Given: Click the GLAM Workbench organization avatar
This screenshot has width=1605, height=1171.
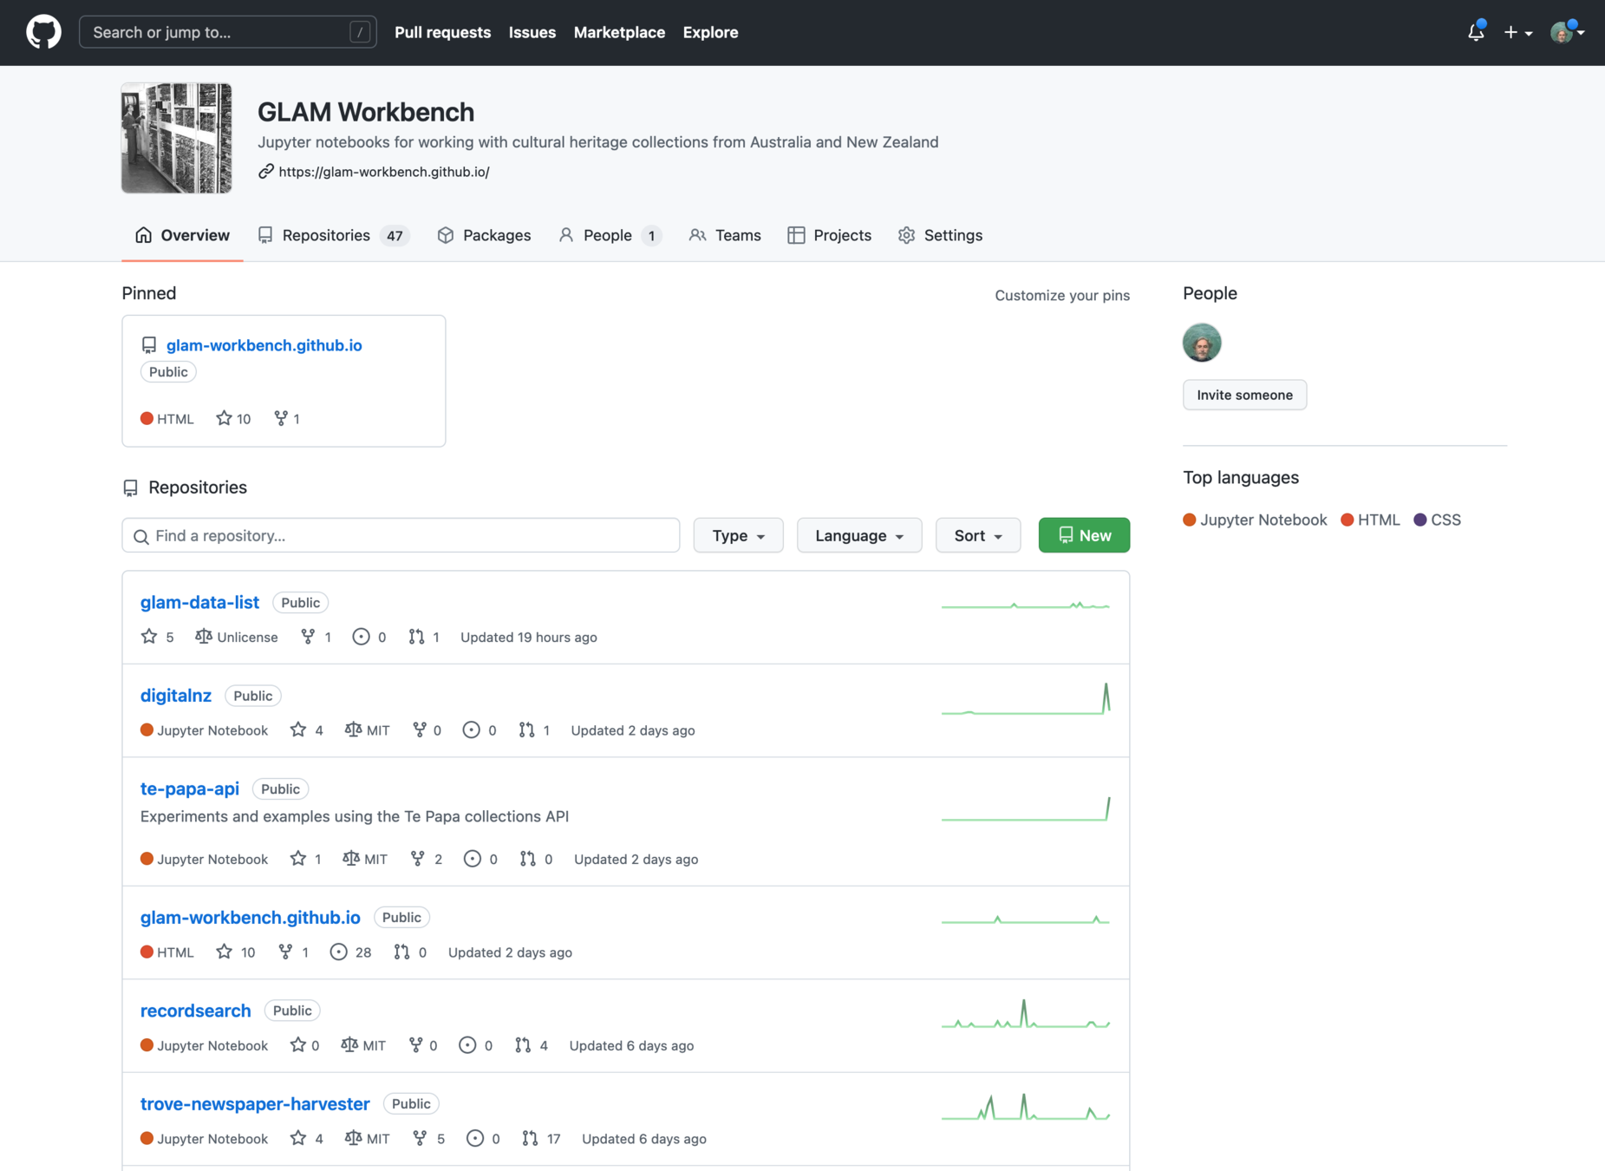Looking at the screenshot, I should [177, 138].
